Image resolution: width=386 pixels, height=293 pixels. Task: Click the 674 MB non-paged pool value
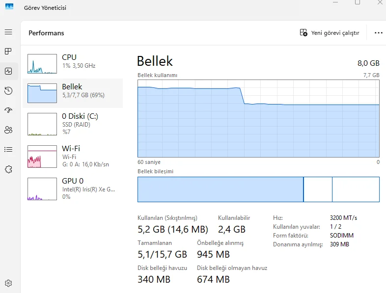pyautogui.click(x=213, y=279)
